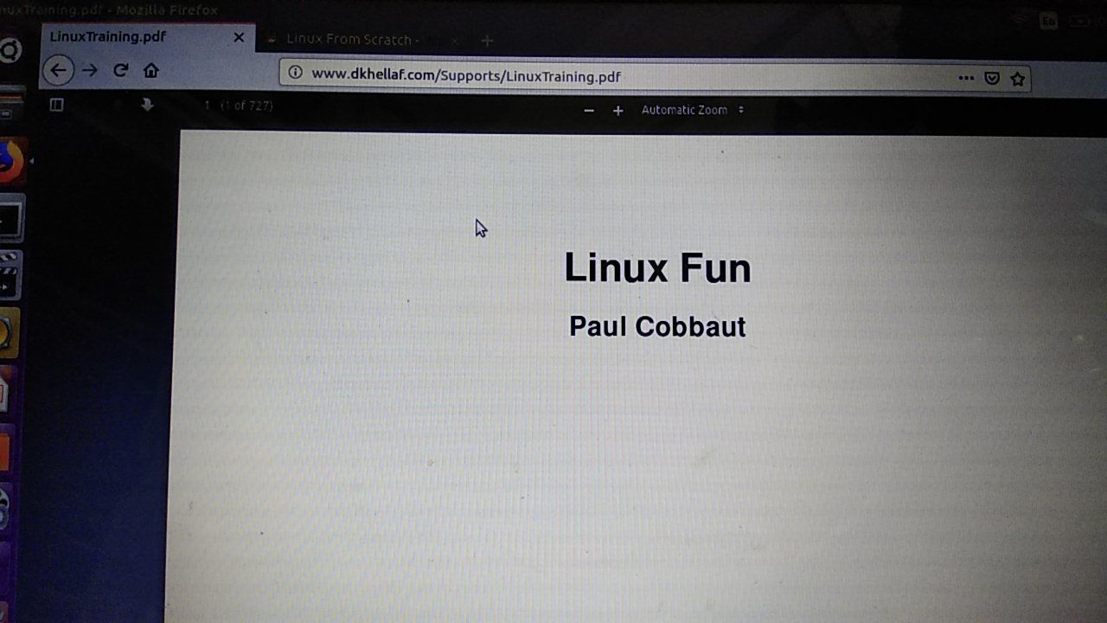This screenshot has width=1107, height=623.
Task: Open the Automatic Zoom dropdown
Action: [x=693, y=110]
